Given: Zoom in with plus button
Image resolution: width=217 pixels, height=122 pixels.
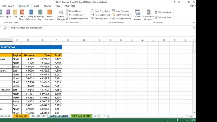Looking at the screenshot, I should point(187,120).
